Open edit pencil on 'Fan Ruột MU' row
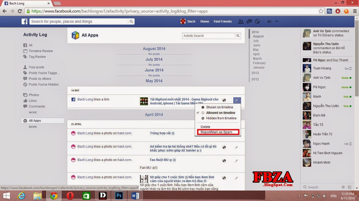 pyautogui.click(x=237, y=161)
